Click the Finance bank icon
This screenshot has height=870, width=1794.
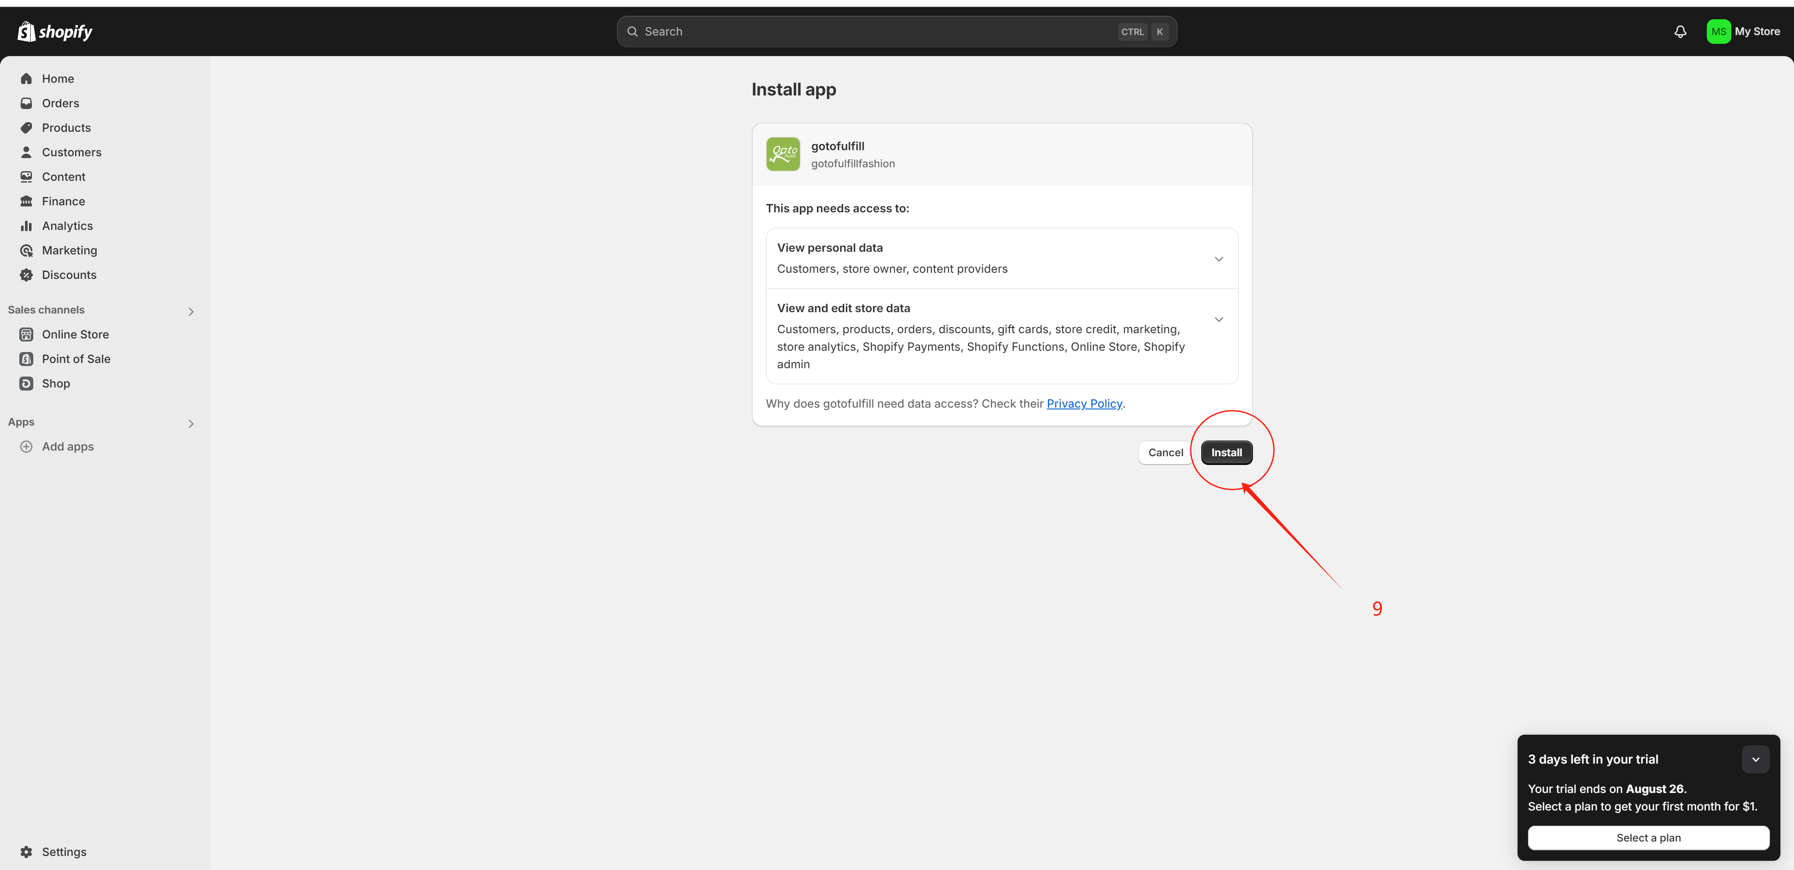26,201
